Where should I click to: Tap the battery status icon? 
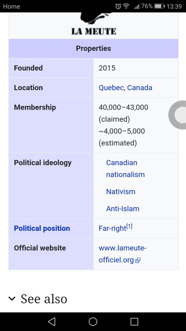160,6
